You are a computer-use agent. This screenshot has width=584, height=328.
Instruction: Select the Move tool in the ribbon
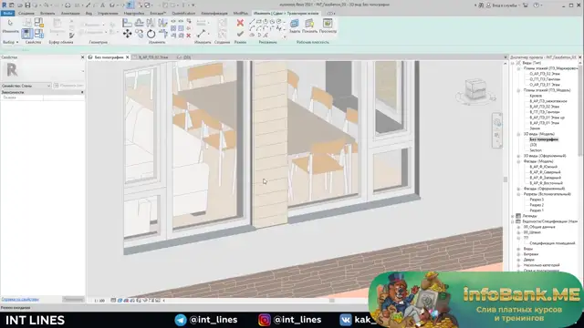click(128, 34)
